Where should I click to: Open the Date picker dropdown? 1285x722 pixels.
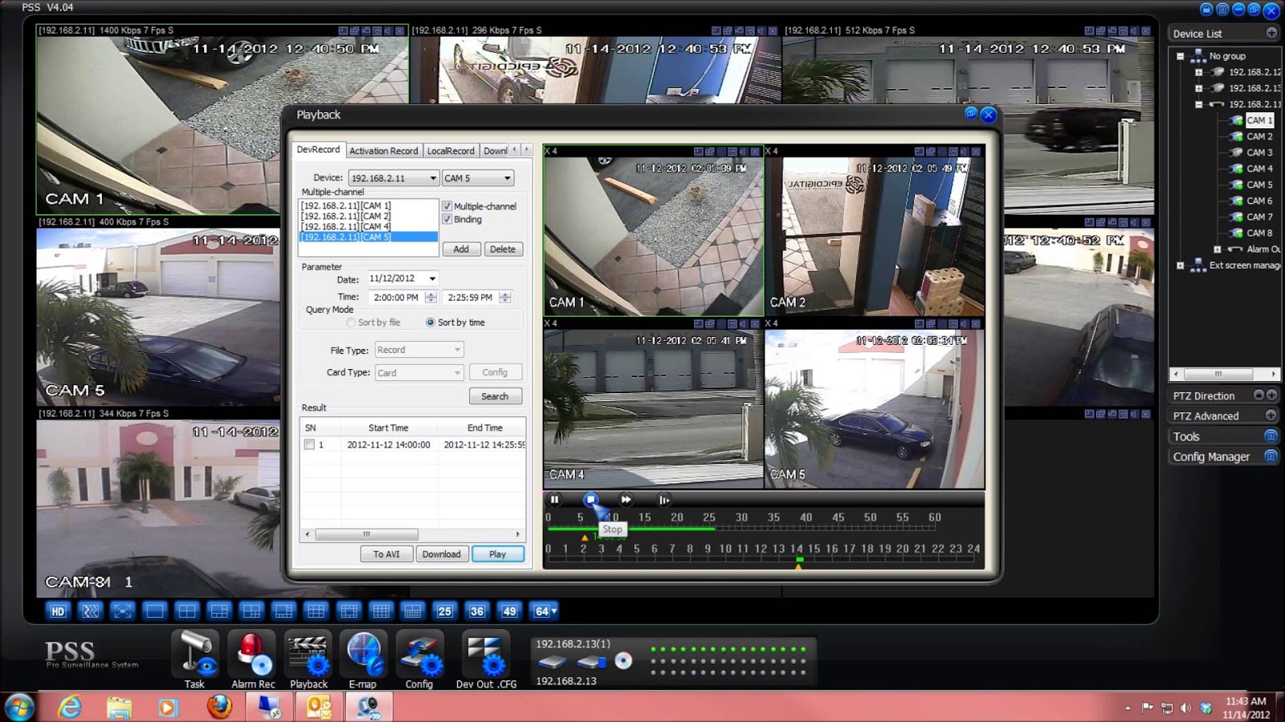point(432,278)
